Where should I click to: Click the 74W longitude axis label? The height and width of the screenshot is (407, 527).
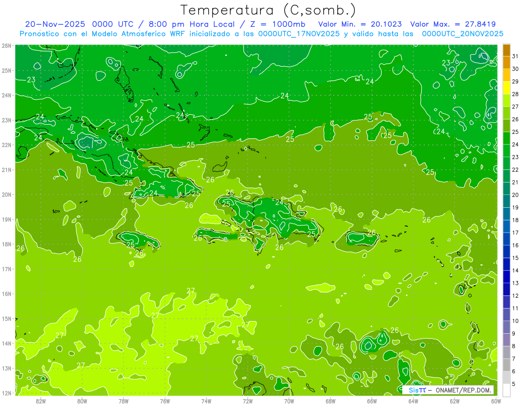tap(206, 401)
